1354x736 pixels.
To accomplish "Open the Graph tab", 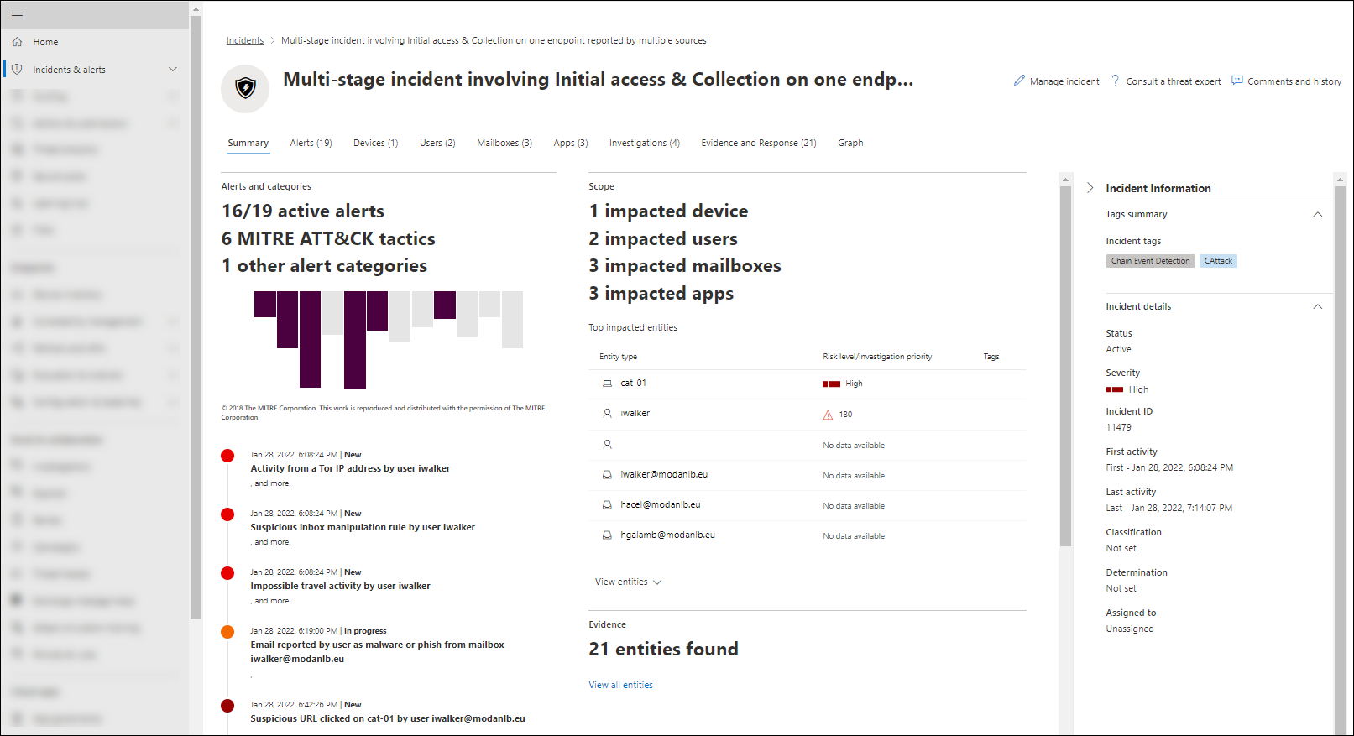I will coord(850,144).
